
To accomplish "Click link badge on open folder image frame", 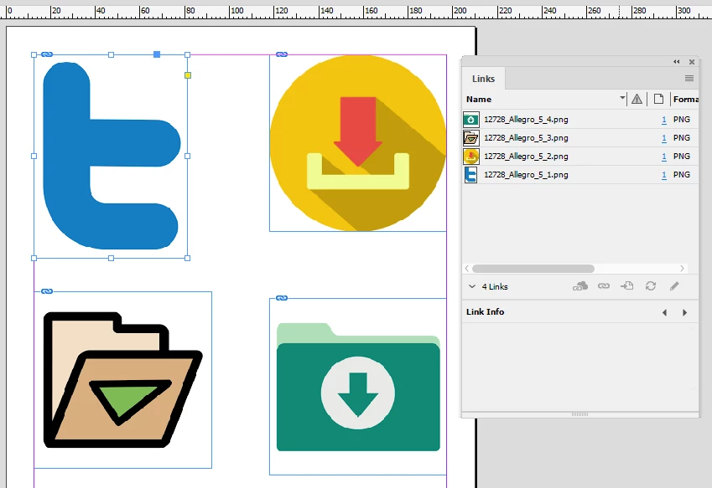I will [47, 291].
